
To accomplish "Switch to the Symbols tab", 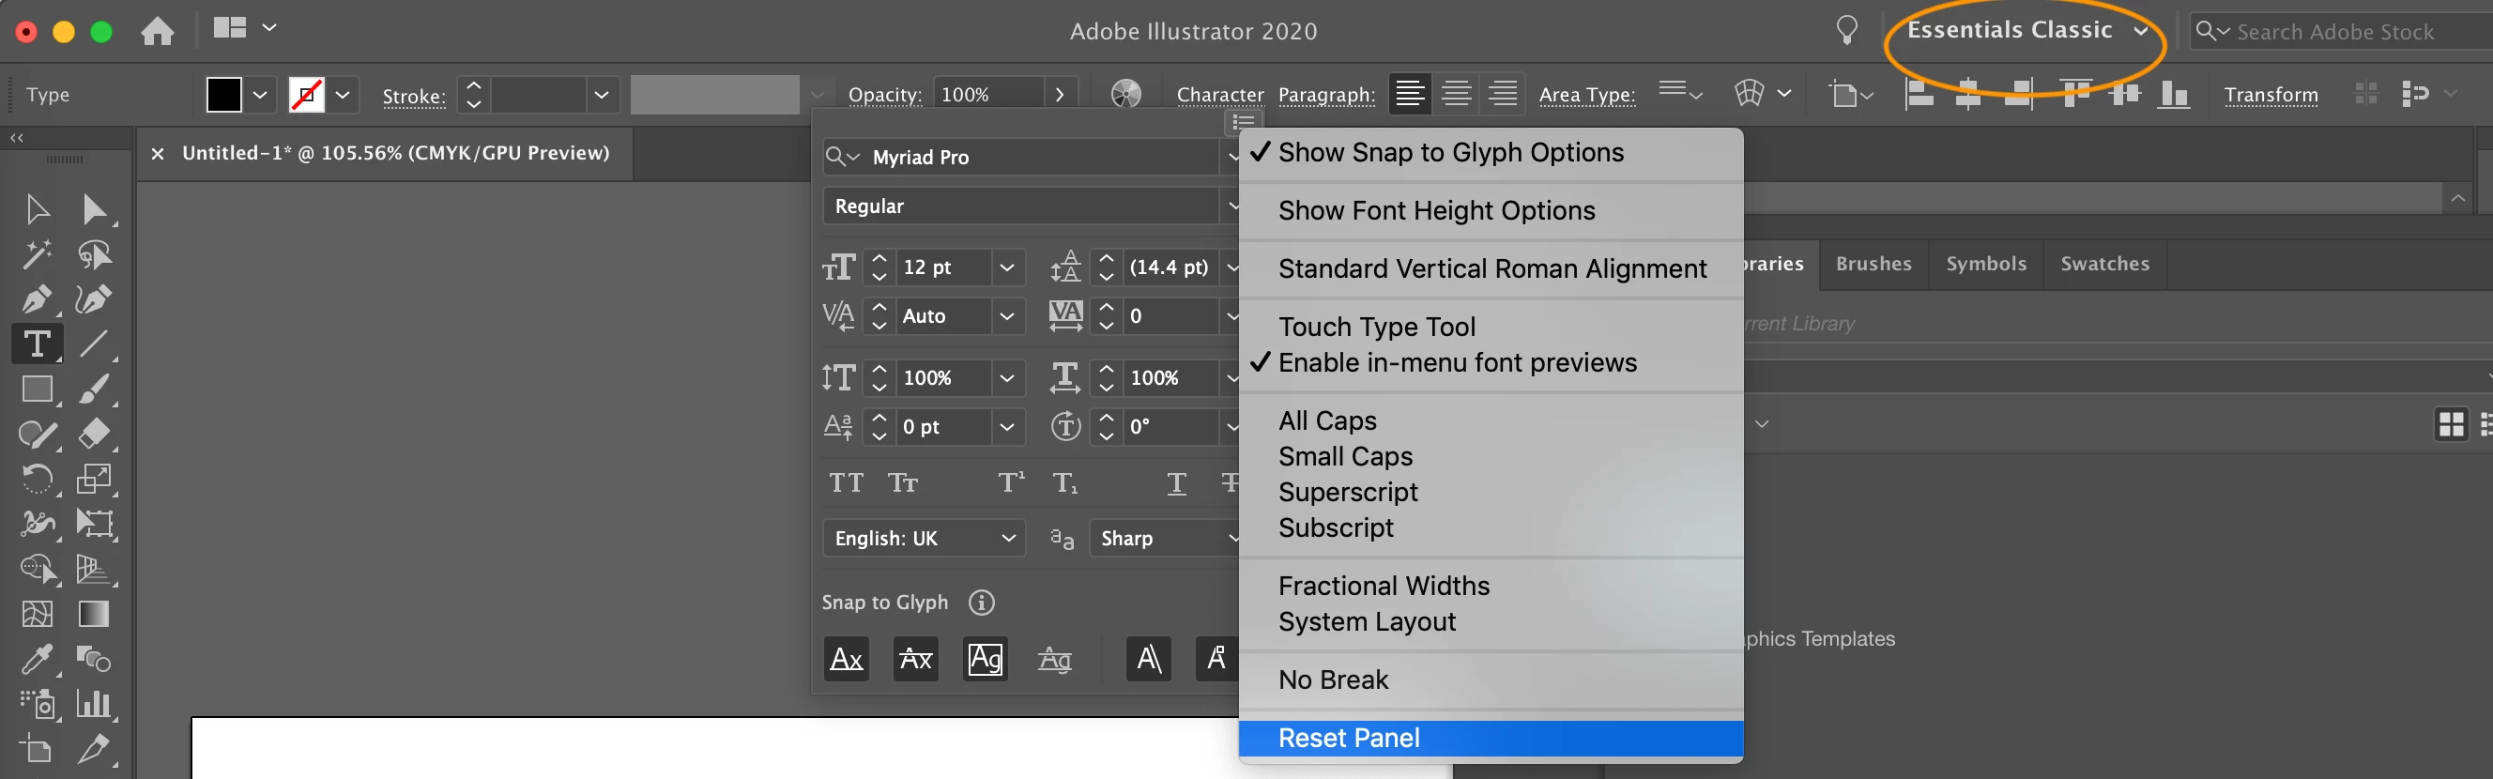I will (x=1986, y=264).
